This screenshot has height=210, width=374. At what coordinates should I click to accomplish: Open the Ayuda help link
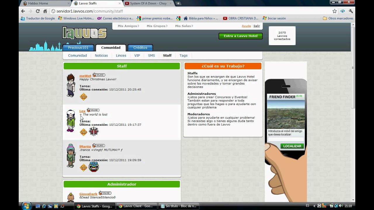click(246, 26)
